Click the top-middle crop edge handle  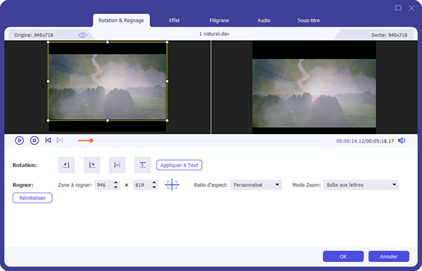click(x=108, y=42)
